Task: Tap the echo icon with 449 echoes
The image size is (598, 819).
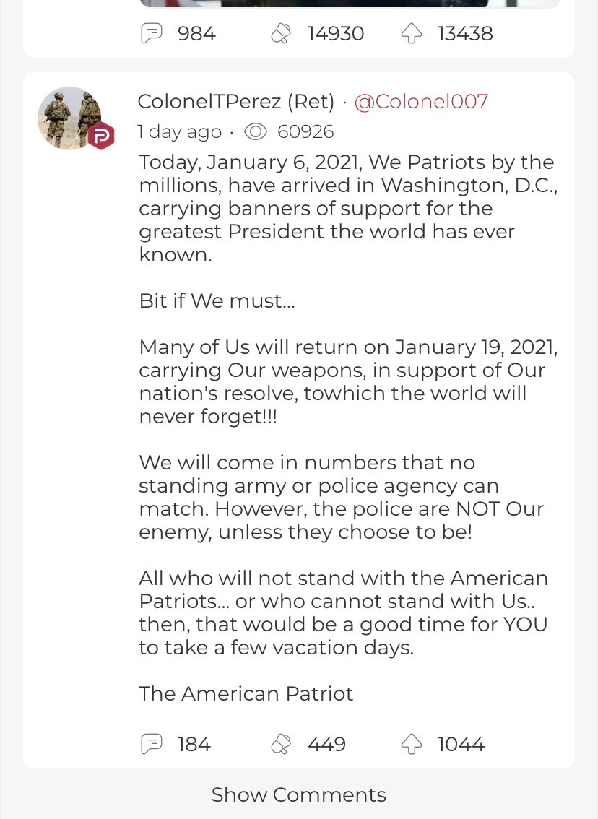Action: (281, 744)
